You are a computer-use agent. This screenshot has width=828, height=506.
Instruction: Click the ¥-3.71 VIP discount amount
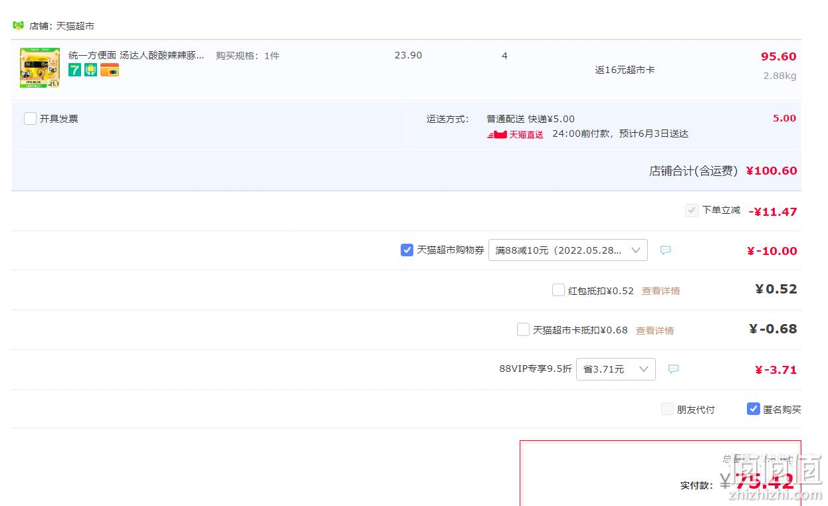click(x=776, y=370)
